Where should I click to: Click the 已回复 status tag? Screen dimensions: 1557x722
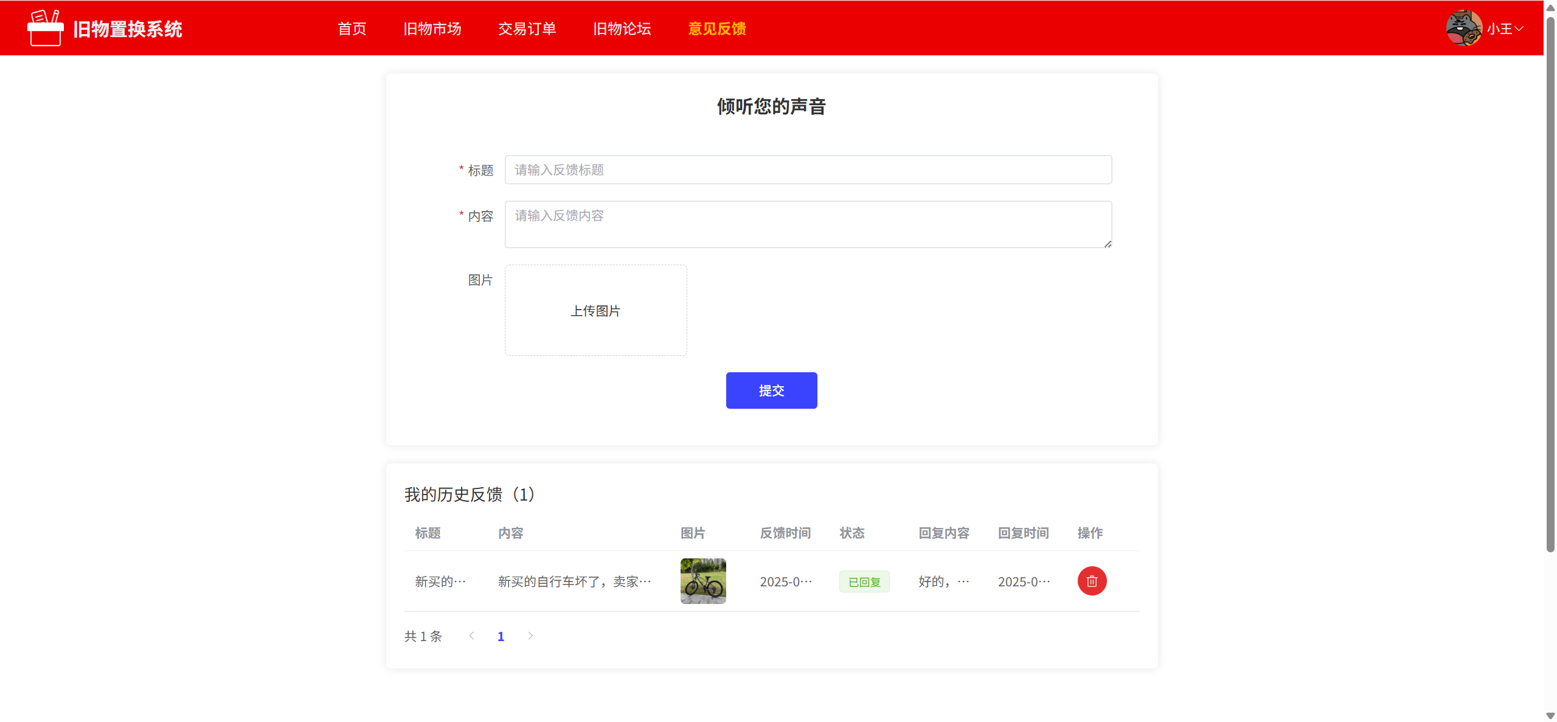click(x=864, y=582)
